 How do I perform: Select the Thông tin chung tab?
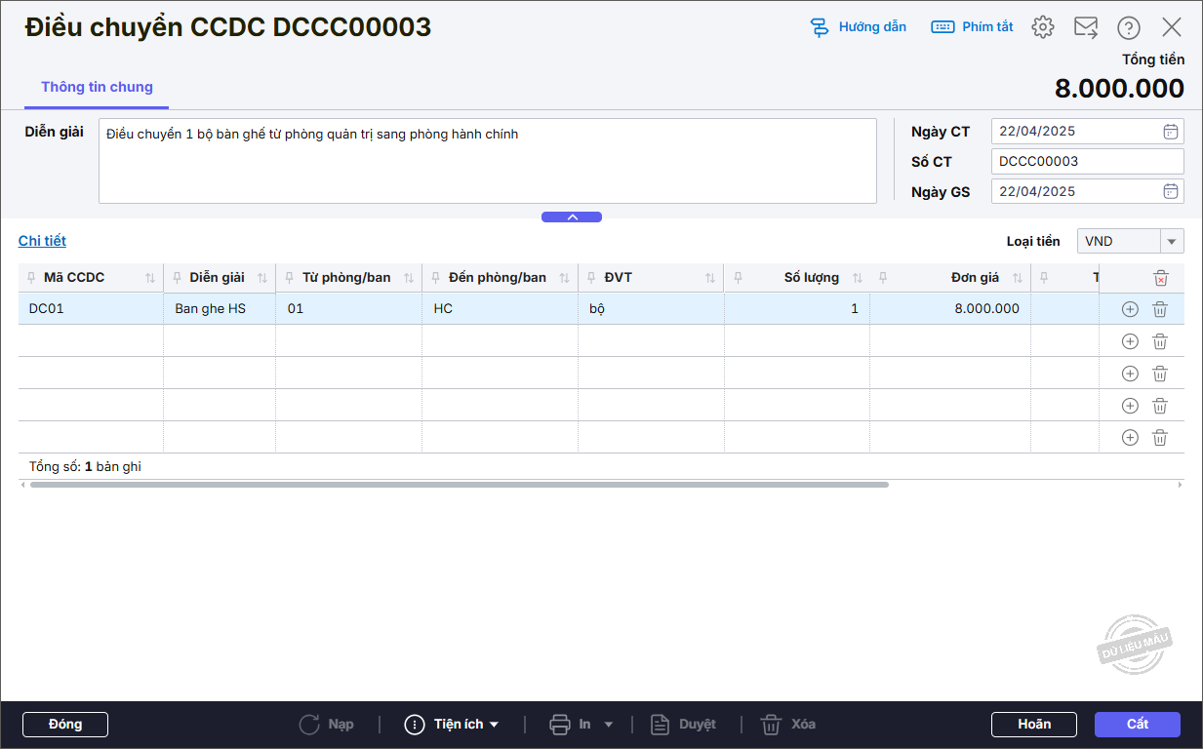[x=97, y=87]
